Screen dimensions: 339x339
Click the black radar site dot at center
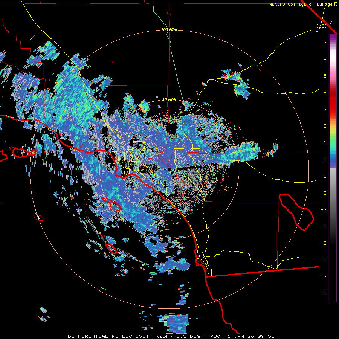pos(169,169)
